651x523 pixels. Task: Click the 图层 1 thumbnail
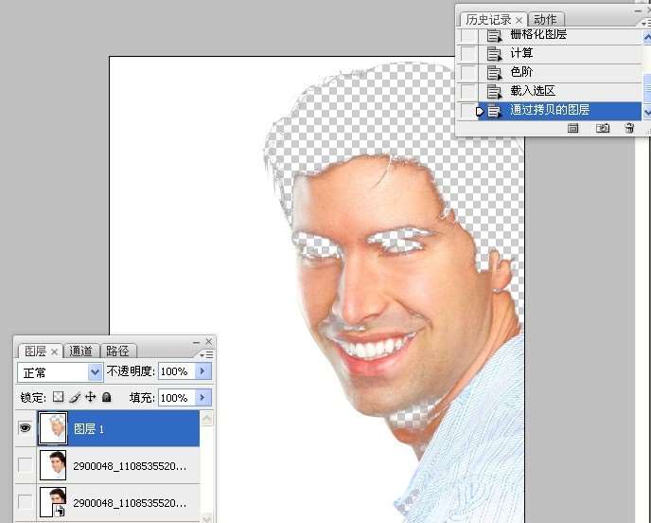click(52, 428)
